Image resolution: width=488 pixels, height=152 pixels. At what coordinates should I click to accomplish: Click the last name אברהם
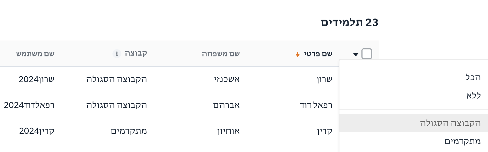tap(226, 105)
